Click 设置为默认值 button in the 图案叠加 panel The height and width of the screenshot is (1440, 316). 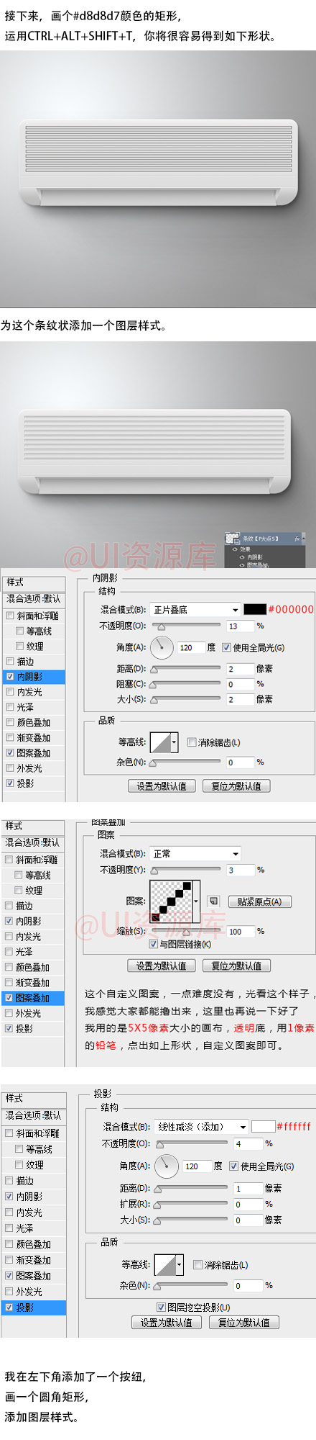161,966
